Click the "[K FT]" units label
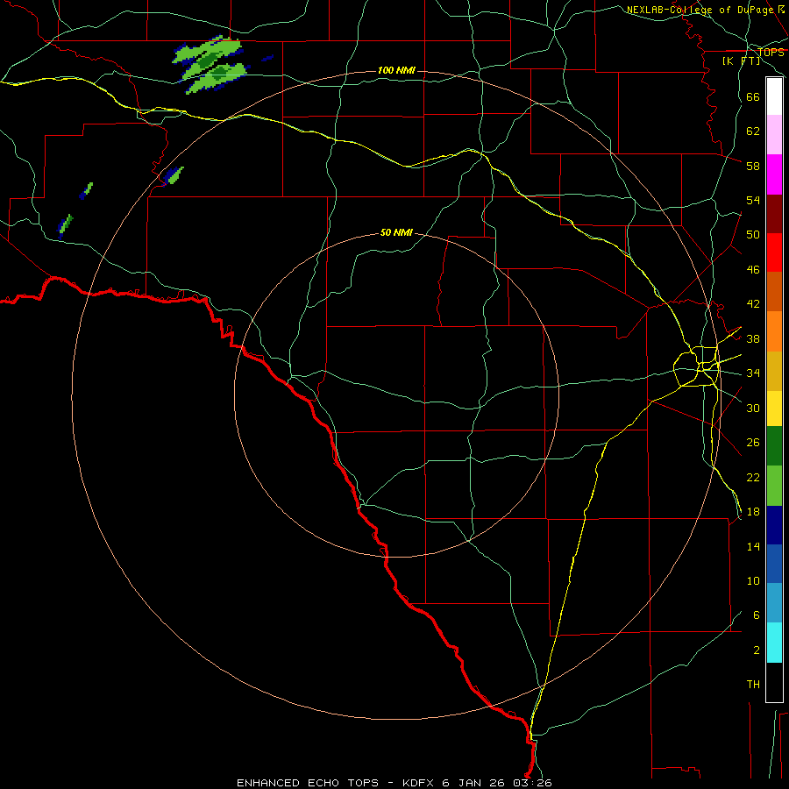This screenshot has width=789, height=789. tap(741, 61)
